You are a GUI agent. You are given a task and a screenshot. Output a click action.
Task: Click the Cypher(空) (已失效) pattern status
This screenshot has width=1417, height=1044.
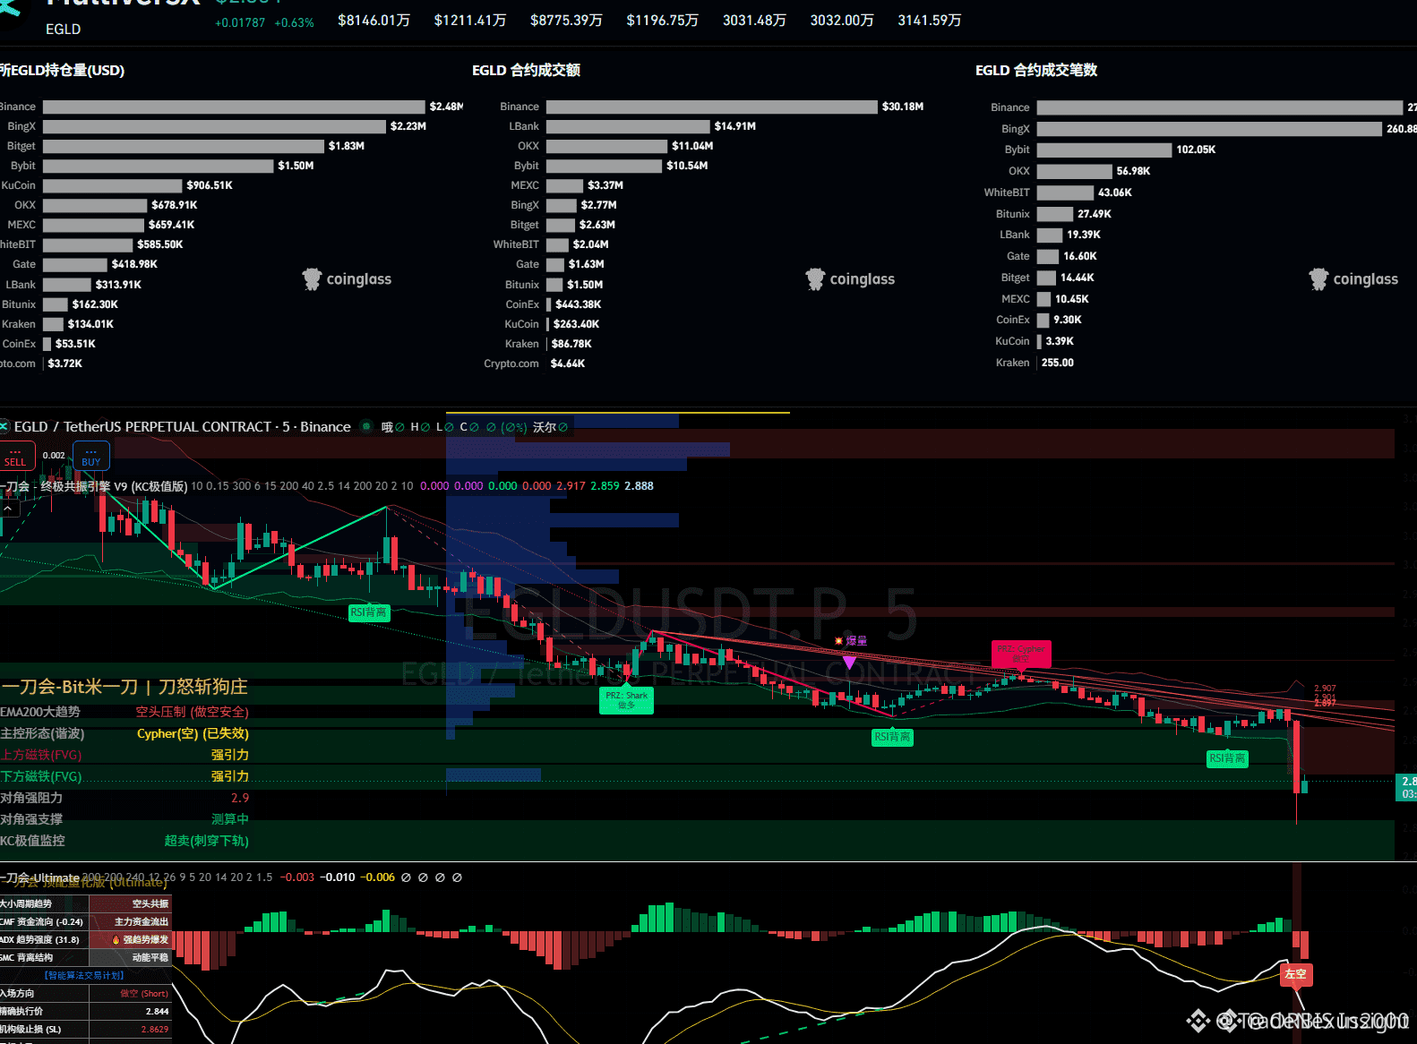[x=193, y=733]
